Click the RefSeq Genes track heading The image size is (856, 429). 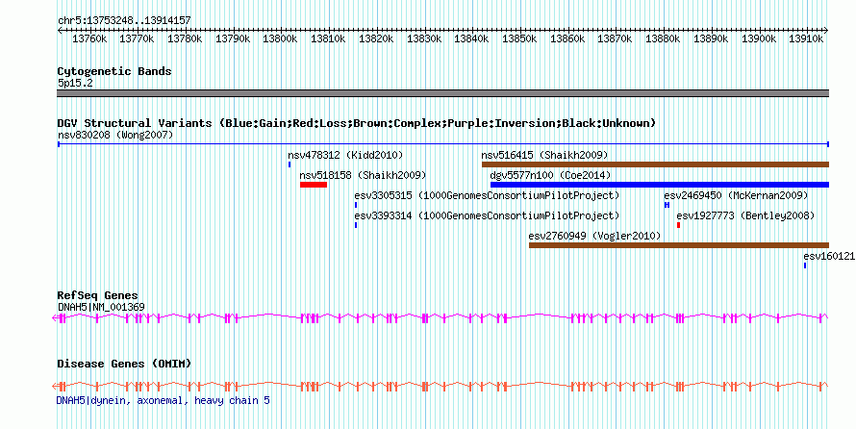98,296
